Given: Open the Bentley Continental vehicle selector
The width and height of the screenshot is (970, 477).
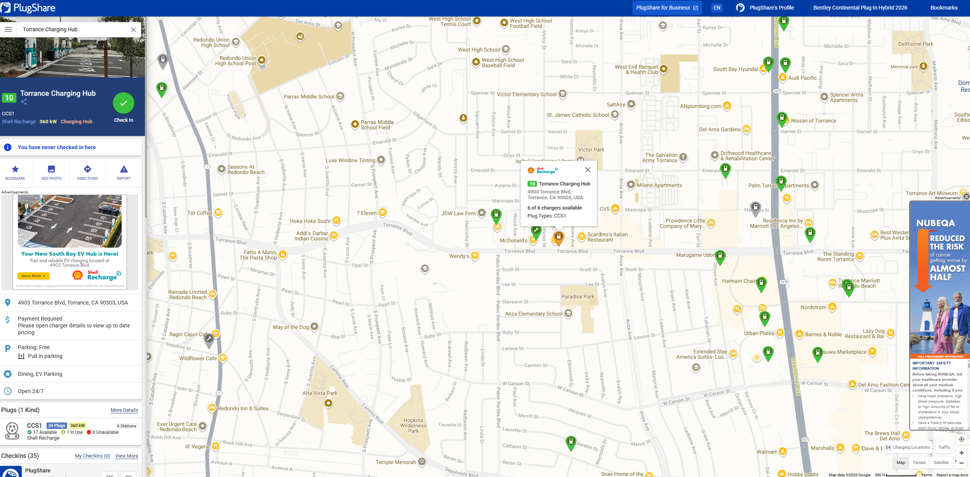Looking at the screenshot, I should point(860,8).
